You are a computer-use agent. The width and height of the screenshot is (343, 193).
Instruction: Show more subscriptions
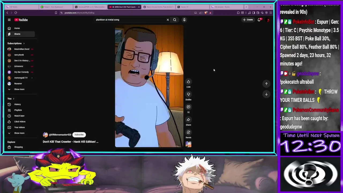pos(20,89)
